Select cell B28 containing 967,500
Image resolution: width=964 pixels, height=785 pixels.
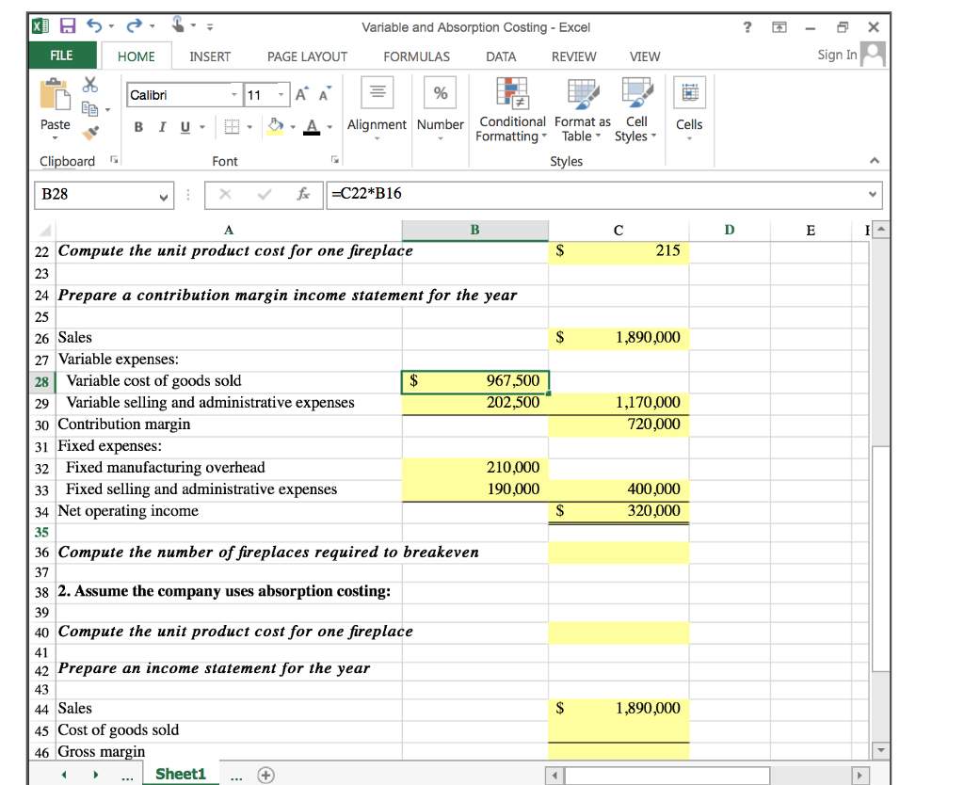475,381
